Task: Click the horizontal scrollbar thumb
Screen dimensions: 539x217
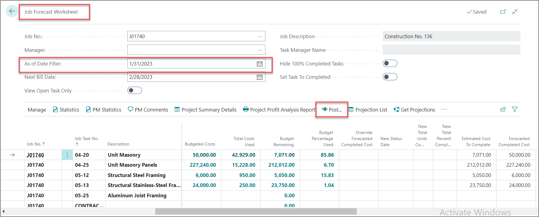Action: [x=256, y=211]
